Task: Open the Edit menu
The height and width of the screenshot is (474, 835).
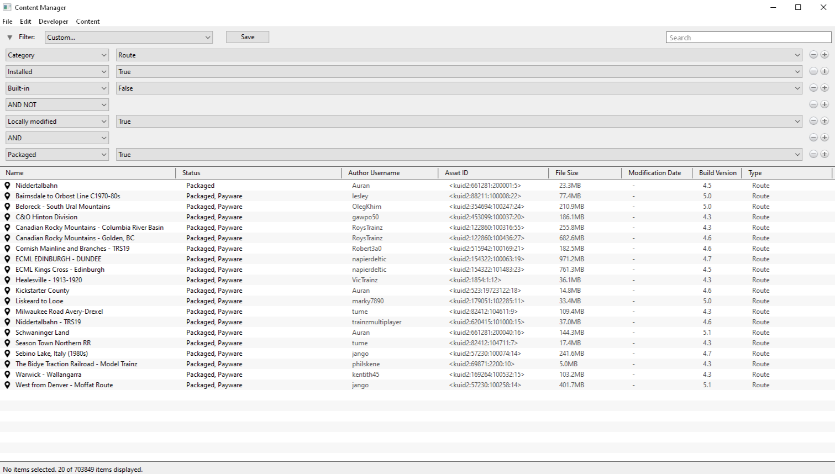Action: [x=25, y=22]
